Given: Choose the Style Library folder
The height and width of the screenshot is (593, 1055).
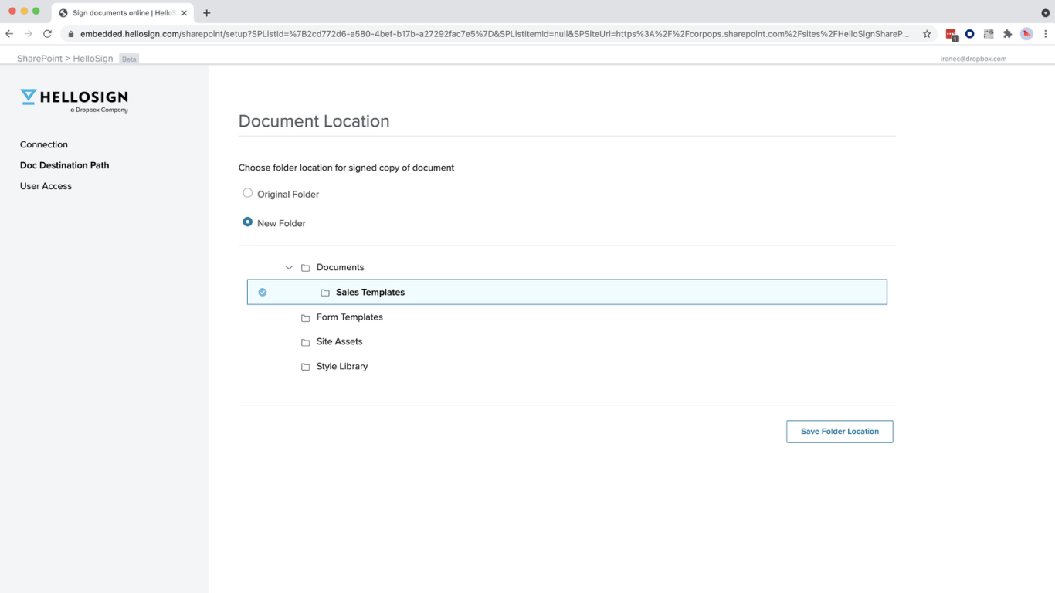Looking at the screenshot, I should [x=341, y=367].
